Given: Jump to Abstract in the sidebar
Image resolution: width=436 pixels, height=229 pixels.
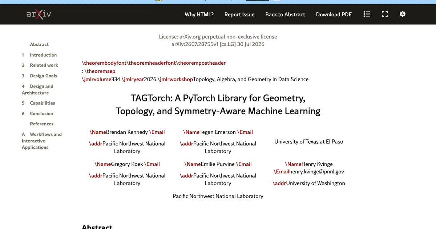Looking at the screenshot, I should pos(39,44).
